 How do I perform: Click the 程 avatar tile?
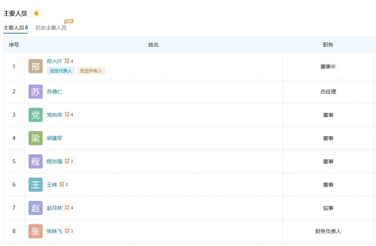tap(36, 161)
